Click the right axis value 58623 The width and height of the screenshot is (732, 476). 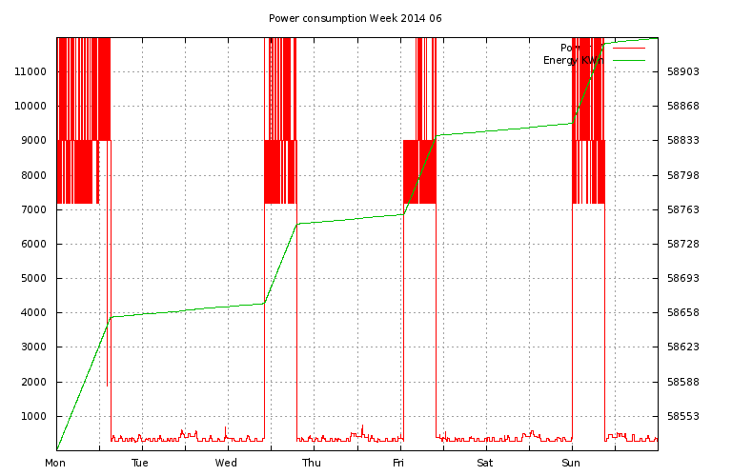pos(683,347)
